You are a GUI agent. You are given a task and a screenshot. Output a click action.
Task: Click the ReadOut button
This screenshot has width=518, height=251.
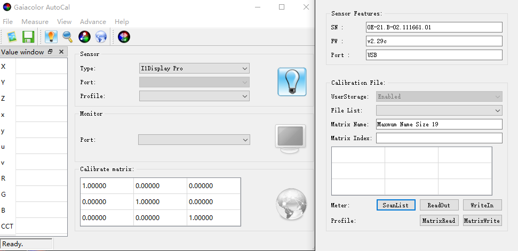439,205
